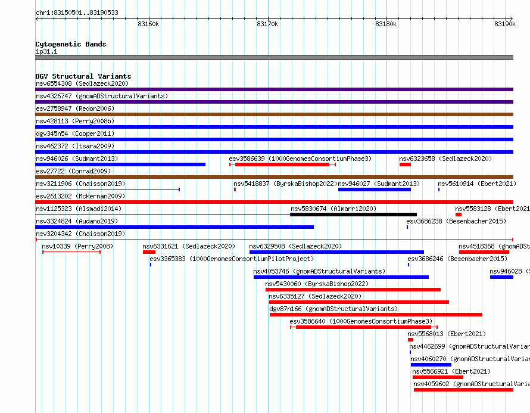This screenshot has width=530, height=413.
Task: Click the nsv946026 (Sudmant2013) blue bar
Action: (x=120, y=164)
